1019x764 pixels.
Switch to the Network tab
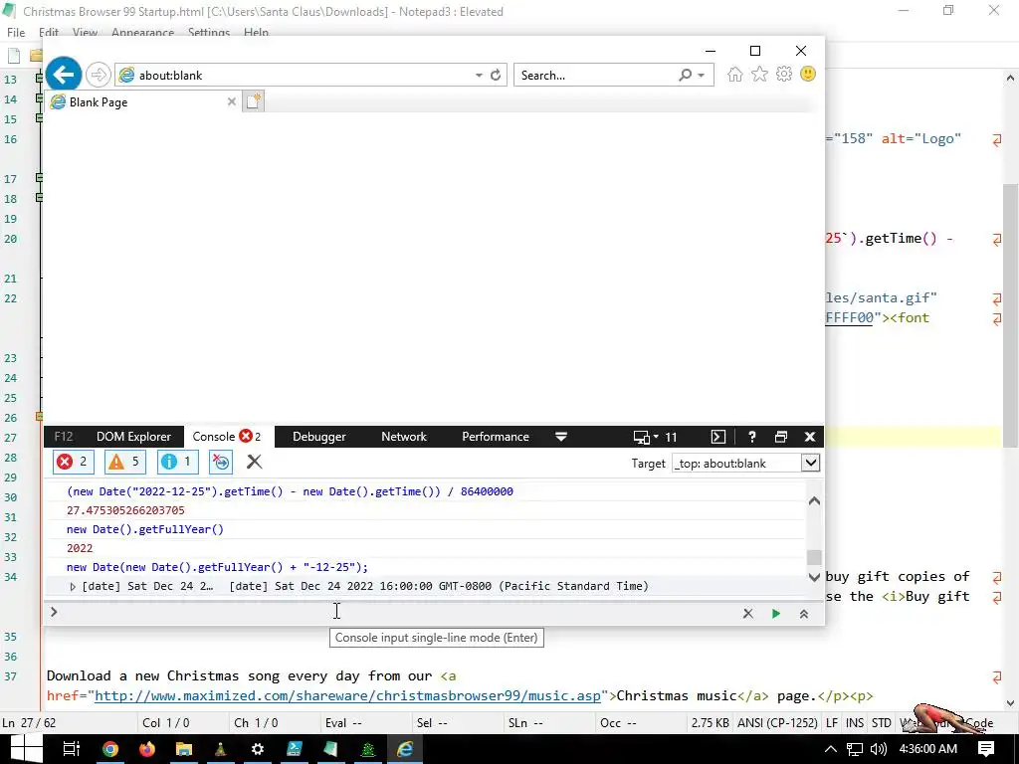404,437
